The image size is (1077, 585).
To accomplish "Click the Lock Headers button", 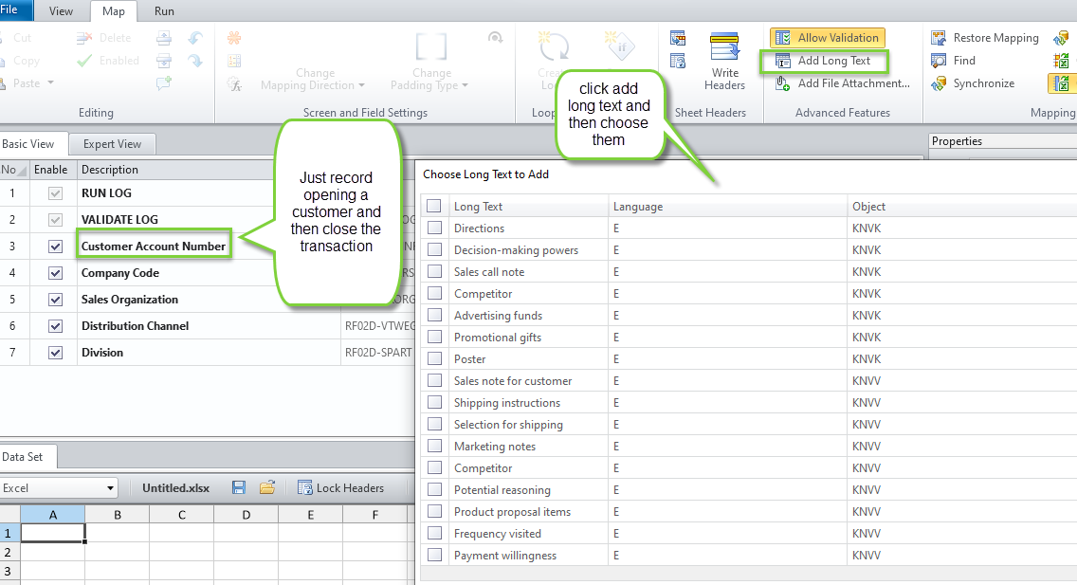I will tap(340, 488).
